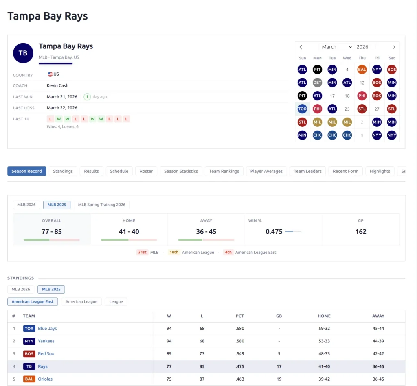
Task: Open the Rays team link
Action: coord(42,366)
